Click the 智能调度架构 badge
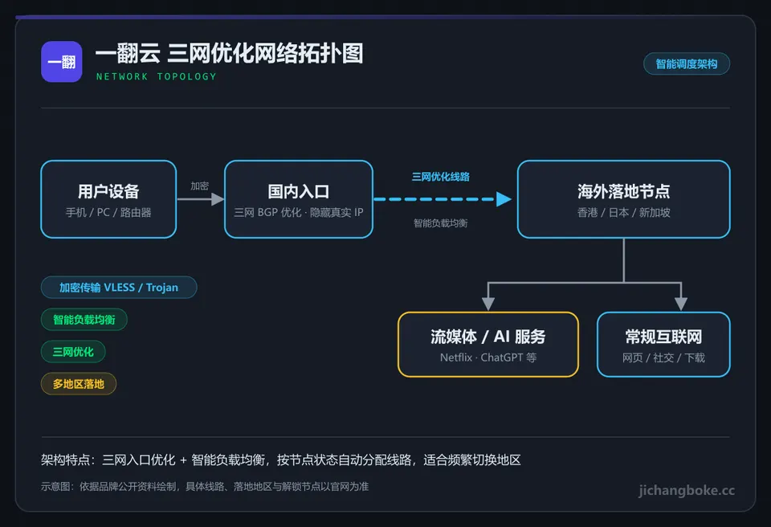 [687, 64]
